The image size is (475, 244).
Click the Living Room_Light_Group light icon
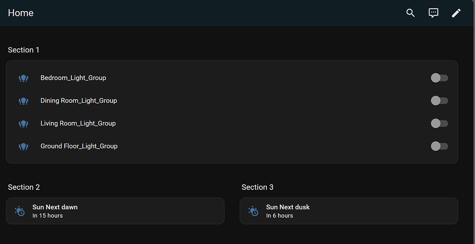point(24,124)
